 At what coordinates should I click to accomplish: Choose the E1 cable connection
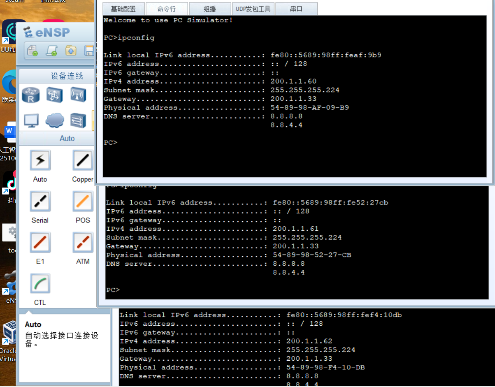tap(40, 243)
